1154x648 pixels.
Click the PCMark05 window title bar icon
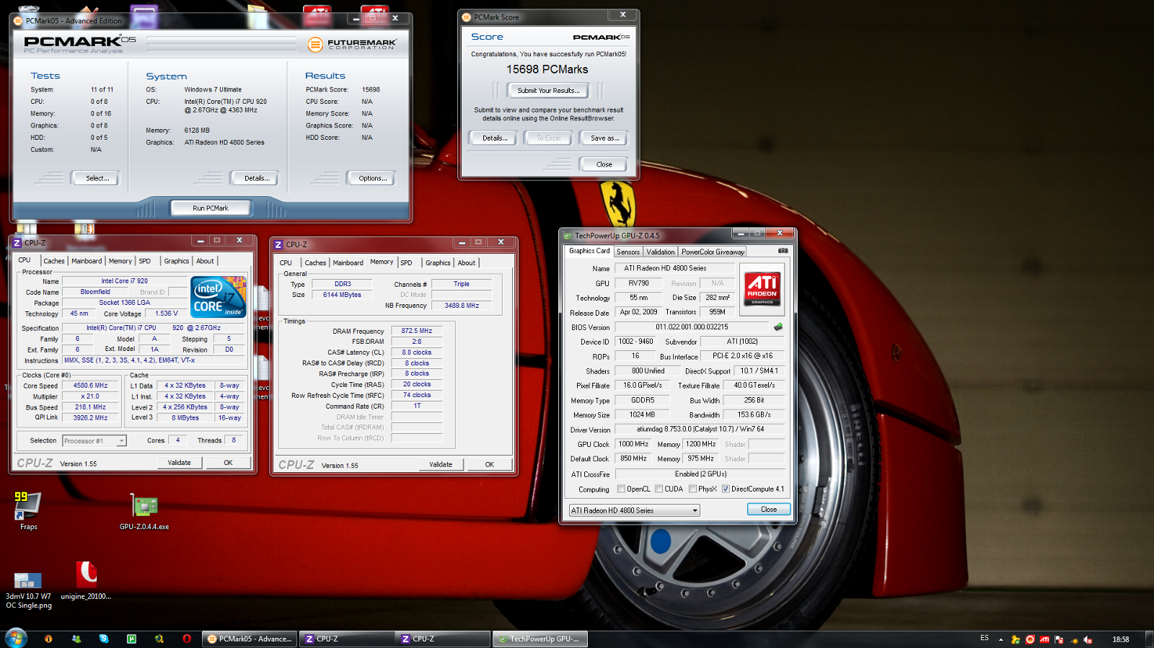click(18, 21)
